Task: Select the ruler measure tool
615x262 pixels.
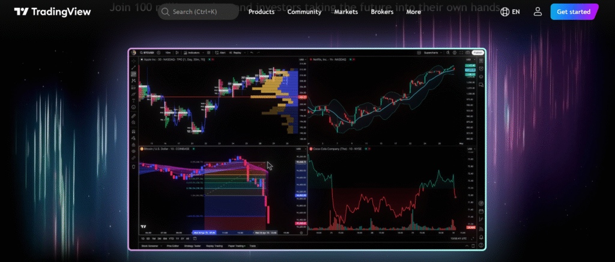Action: [134, 116]
